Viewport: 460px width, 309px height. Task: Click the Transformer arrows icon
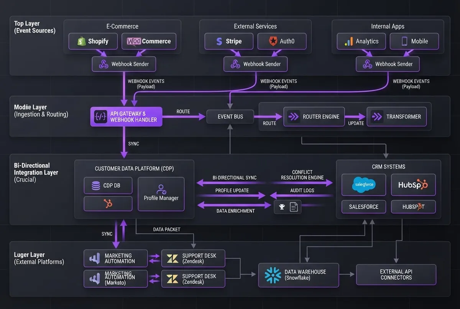377,117
